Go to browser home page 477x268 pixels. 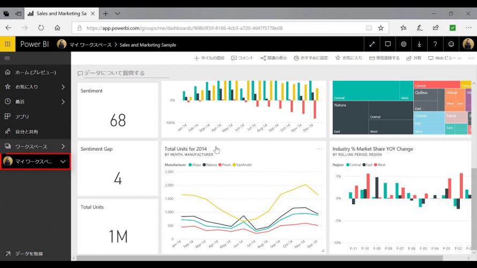coord(57,28)
